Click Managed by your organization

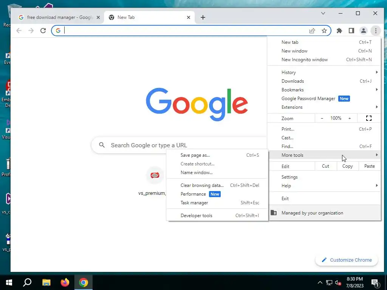pyautogui.click(x=324, y=213)
